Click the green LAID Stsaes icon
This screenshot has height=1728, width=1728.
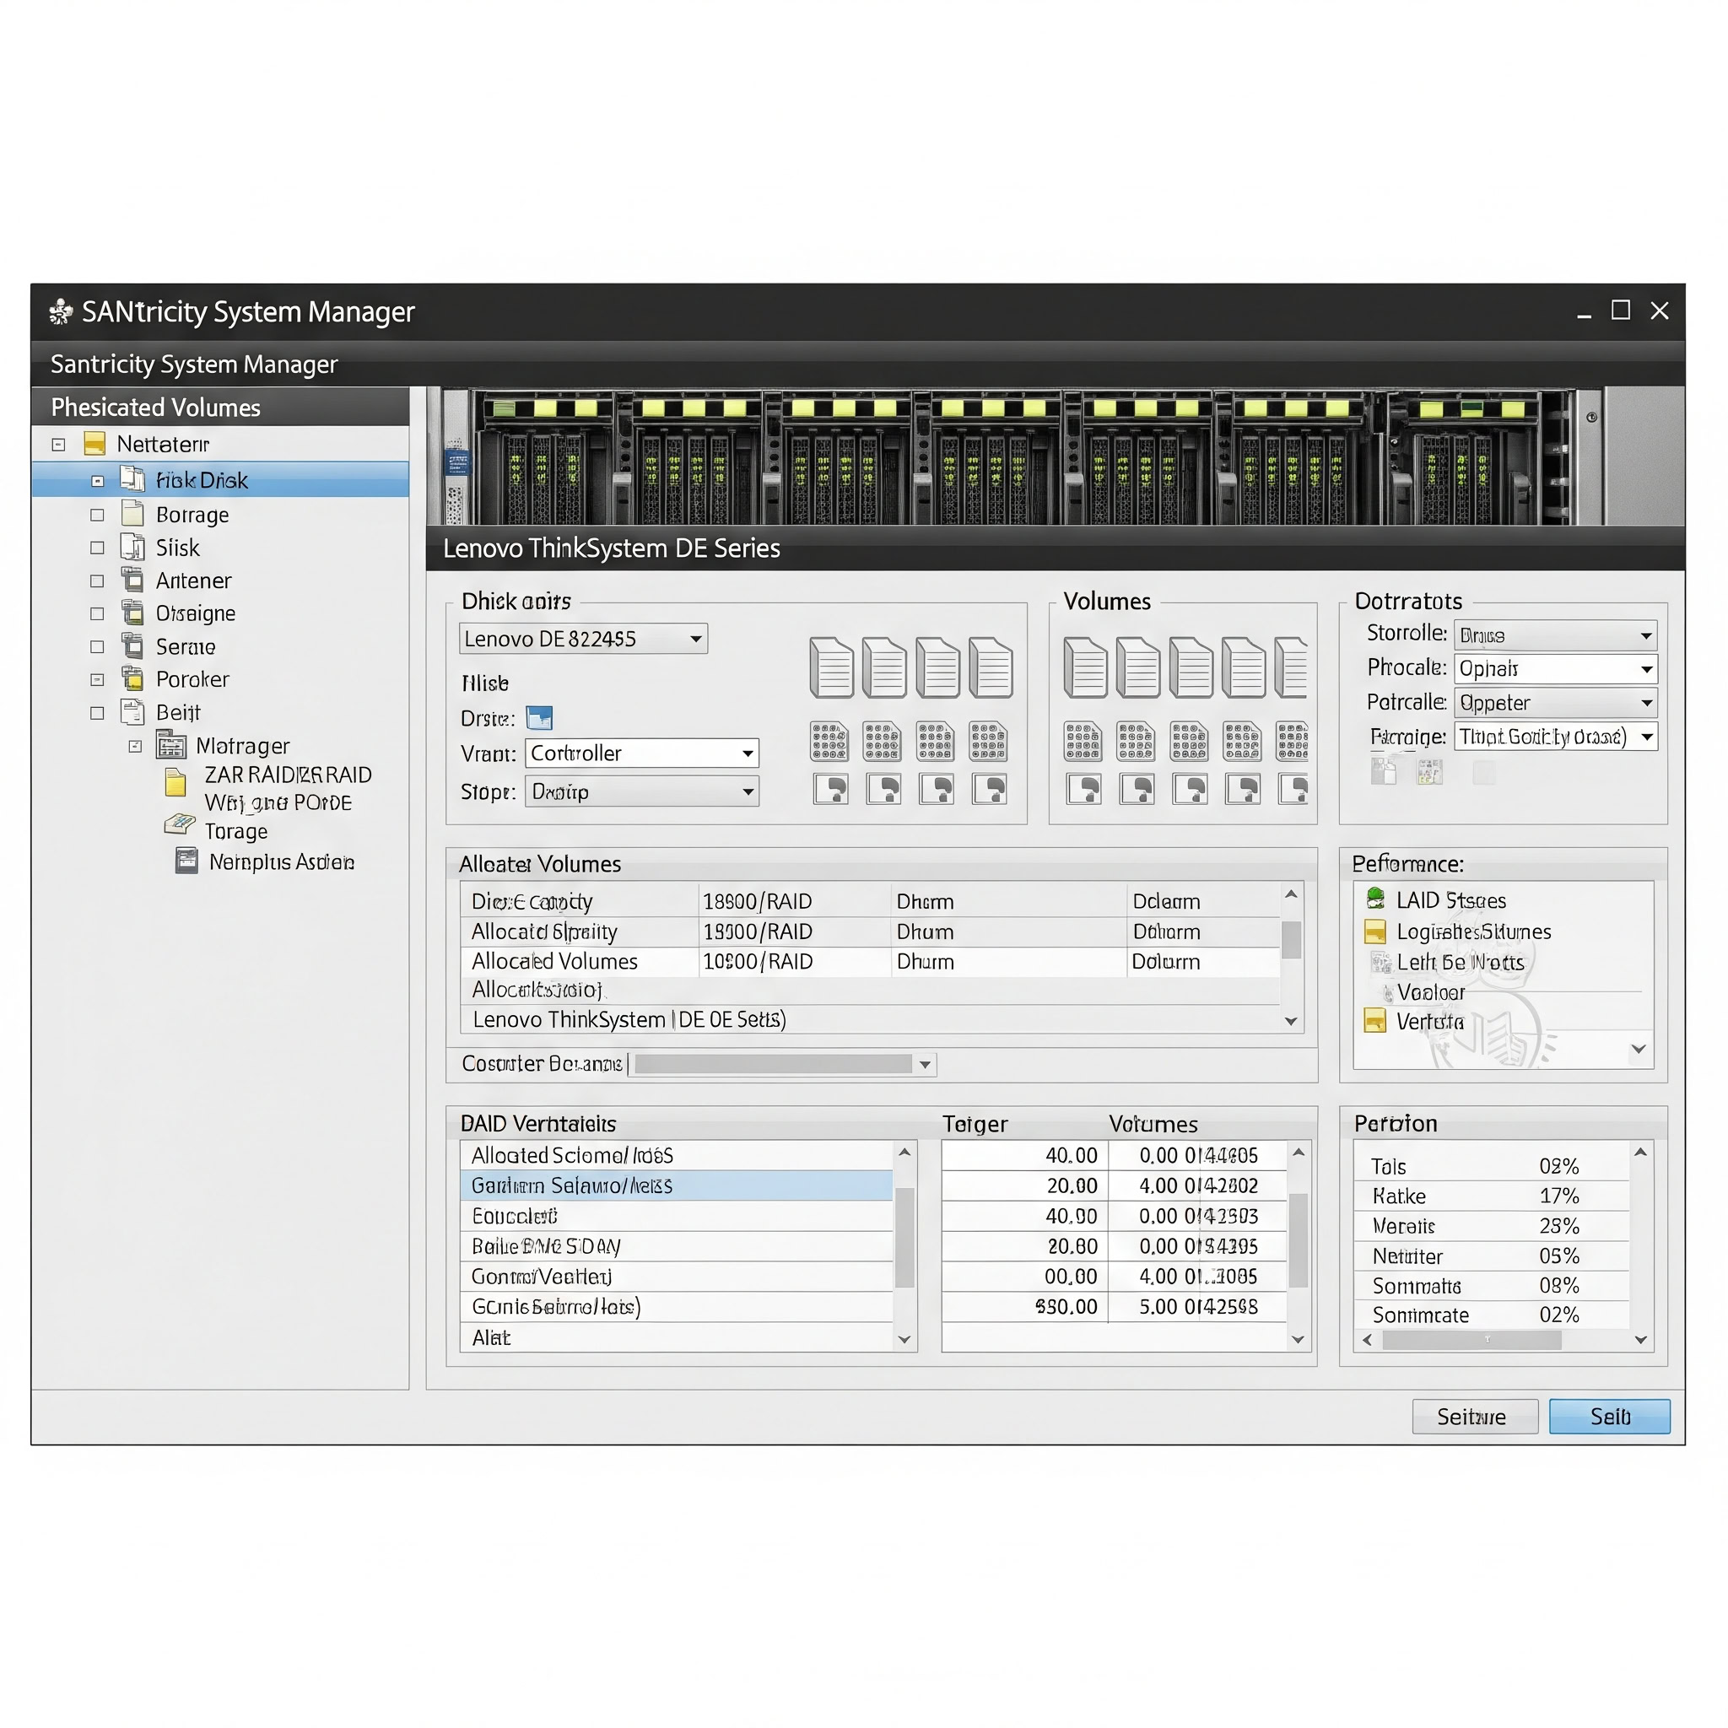pos(1375,898)
